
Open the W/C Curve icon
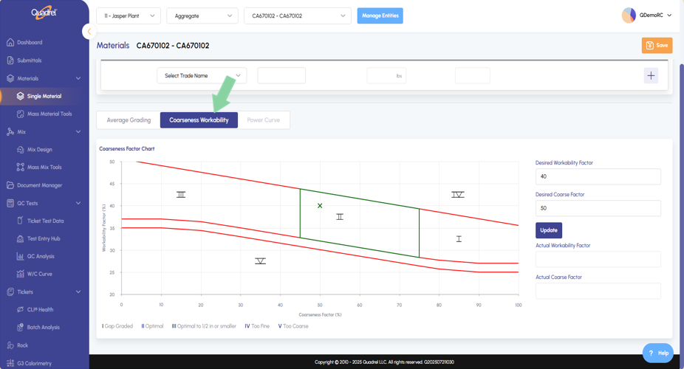[21, 274]
